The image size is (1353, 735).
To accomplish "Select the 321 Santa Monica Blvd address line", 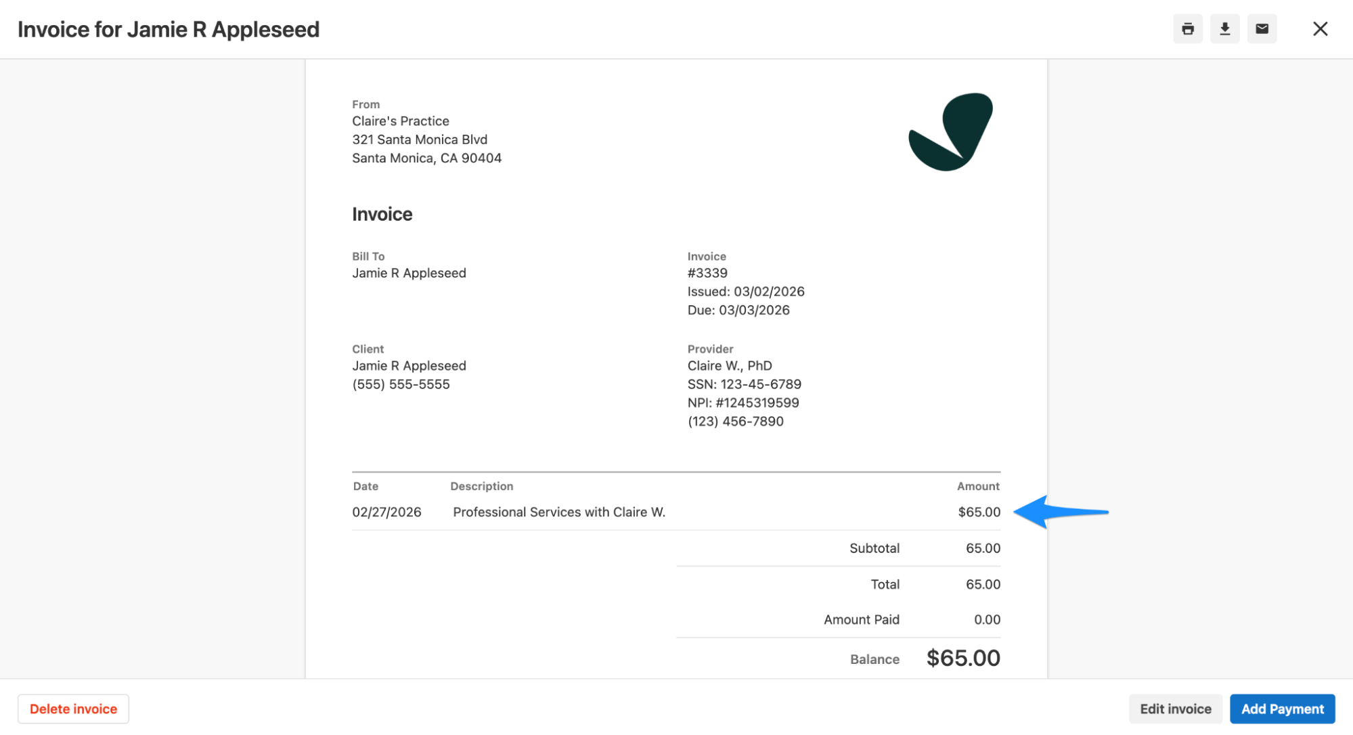I will click(420, 139).
